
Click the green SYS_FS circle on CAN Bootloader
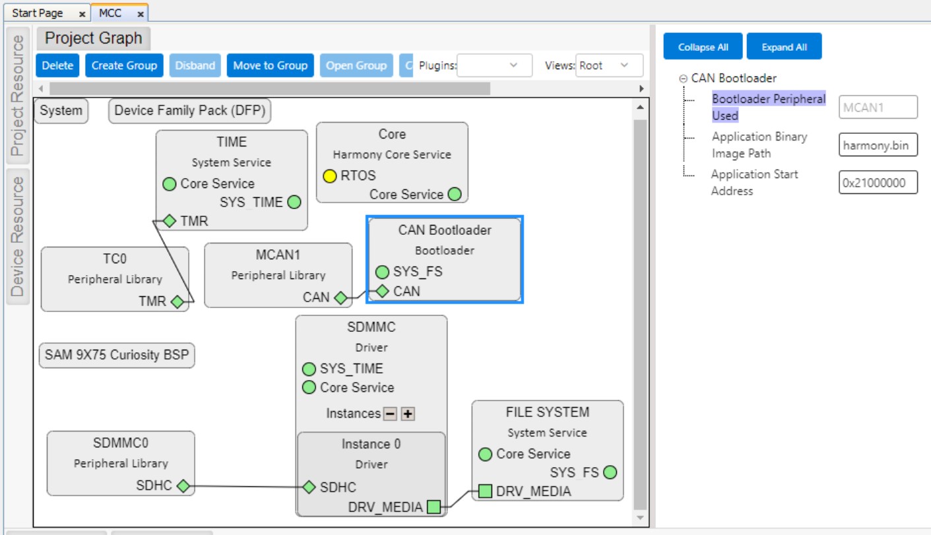[x=382, y=272]
